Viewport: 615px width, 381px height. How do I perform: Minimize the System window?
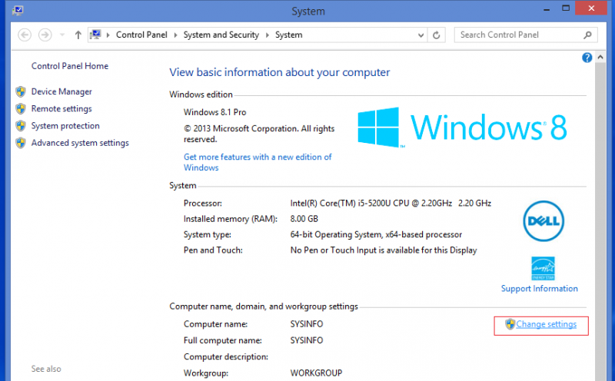point(547,8)
